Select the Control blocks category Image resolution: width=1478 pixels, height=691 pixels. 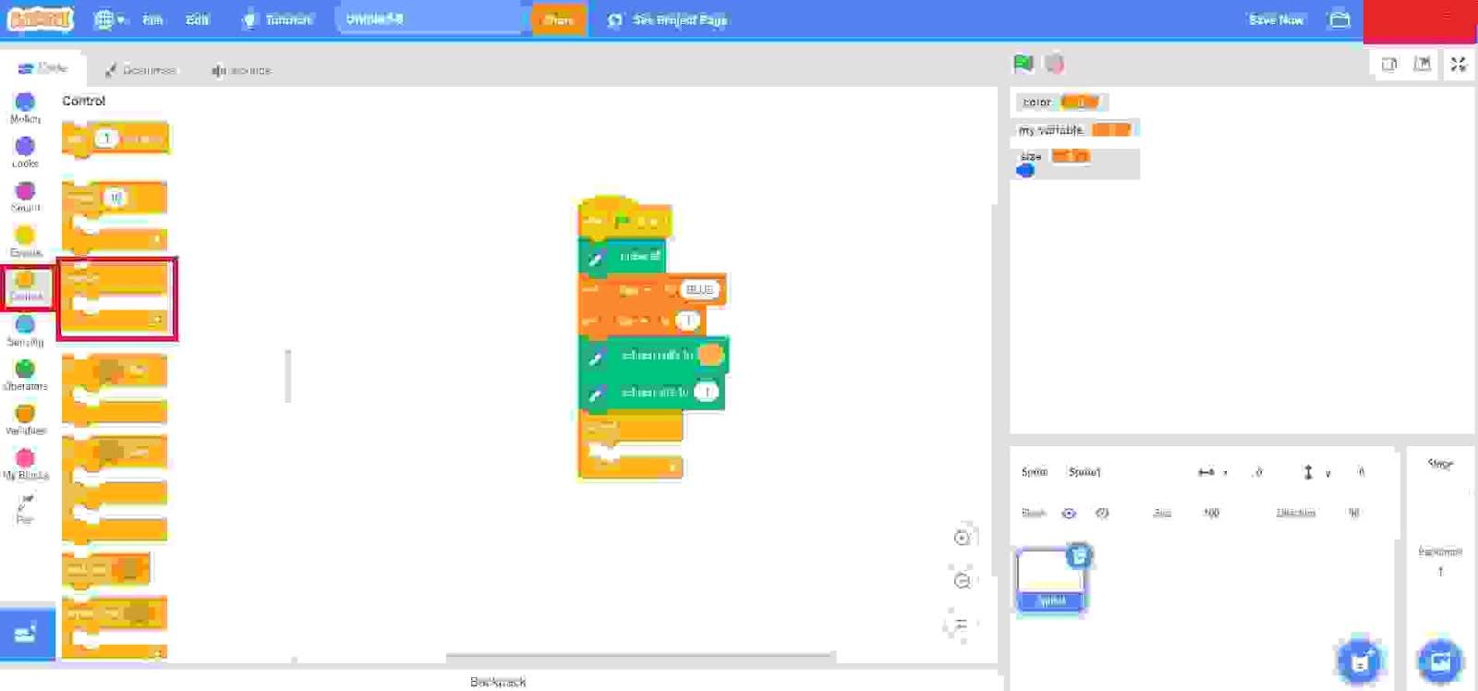(26, 286)
